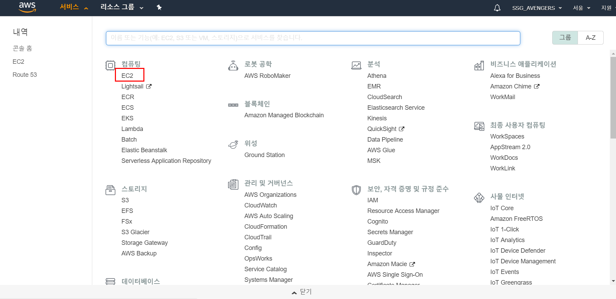Click Amazon Macie external link icon
This screenshot has height=299, width=616.
click(x=412, y=264)
